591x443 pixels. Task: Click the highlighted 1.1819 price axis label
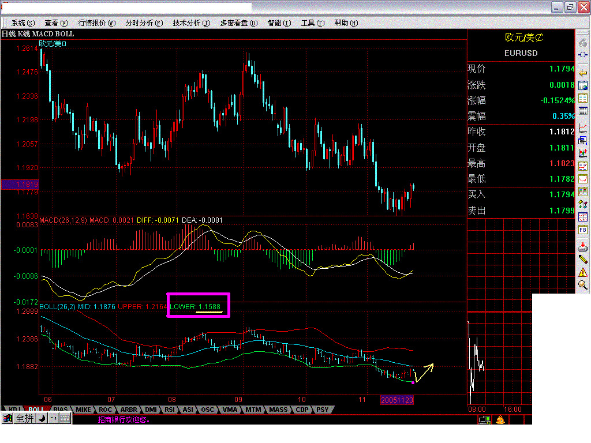click(20, 184)
